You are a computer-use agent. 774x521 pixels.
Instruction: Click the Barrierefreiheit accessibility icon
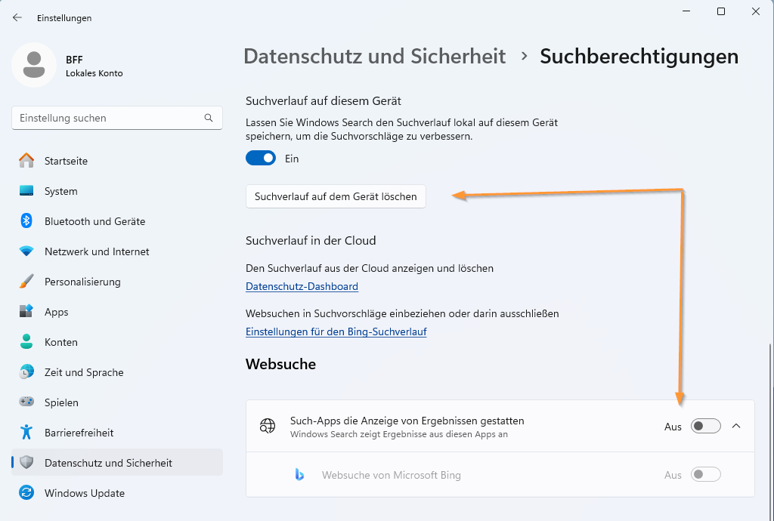click(26, 433)
